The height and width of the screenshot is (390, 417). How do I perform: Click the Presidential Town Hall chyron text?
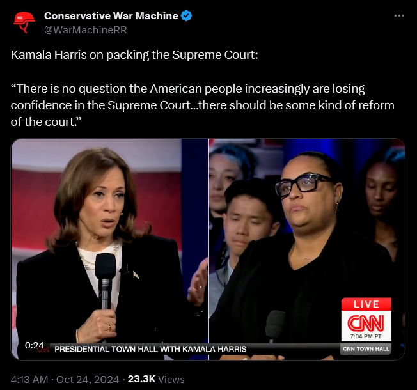(x=150, y=349)
